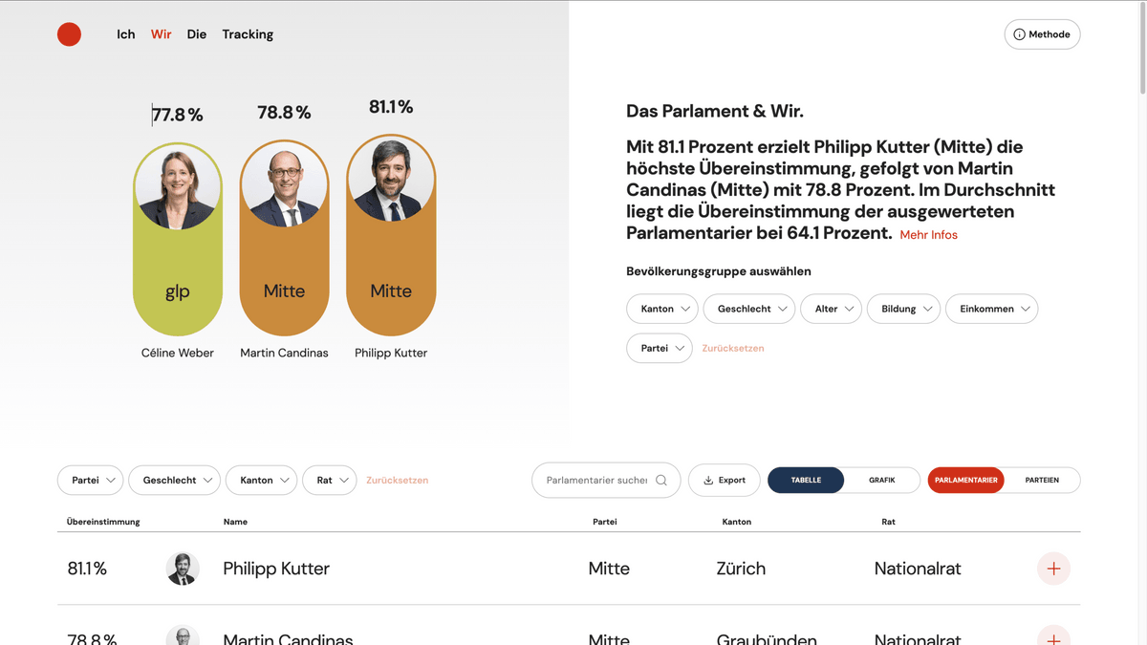The height and width of the screenshot is (645, 1147).
Task: Switch view to Grafik
Action: pyautogui.click(x=881, y=481)
